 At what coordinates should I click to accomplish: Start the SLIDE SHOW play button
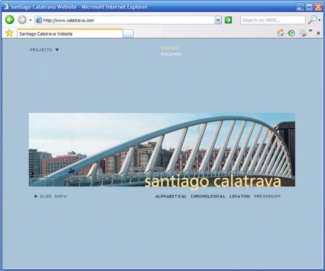(36, 196)
